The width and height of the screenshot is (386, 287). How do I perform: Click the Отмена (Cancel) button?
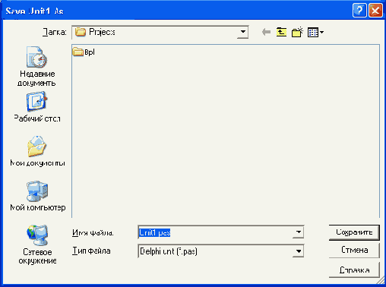[x=354, y=250]
